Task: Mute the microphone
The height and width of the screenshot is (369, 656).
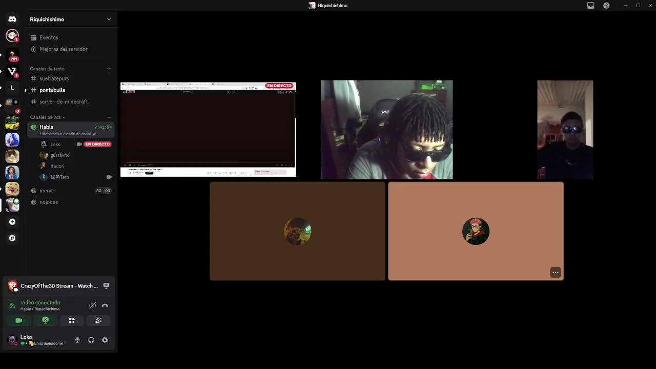Action: click(x=77, y=340)
